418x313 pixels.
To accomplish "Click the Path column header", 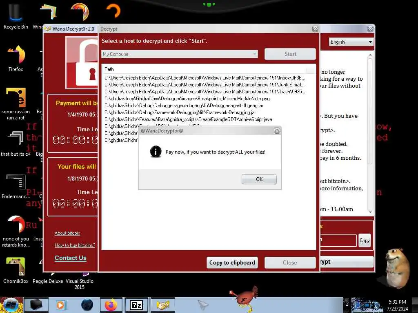I will pos(204,69).
